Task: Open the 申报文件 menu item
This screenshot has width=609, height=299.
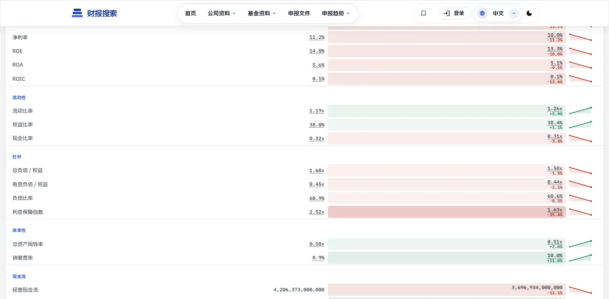Action: point(299,13)
